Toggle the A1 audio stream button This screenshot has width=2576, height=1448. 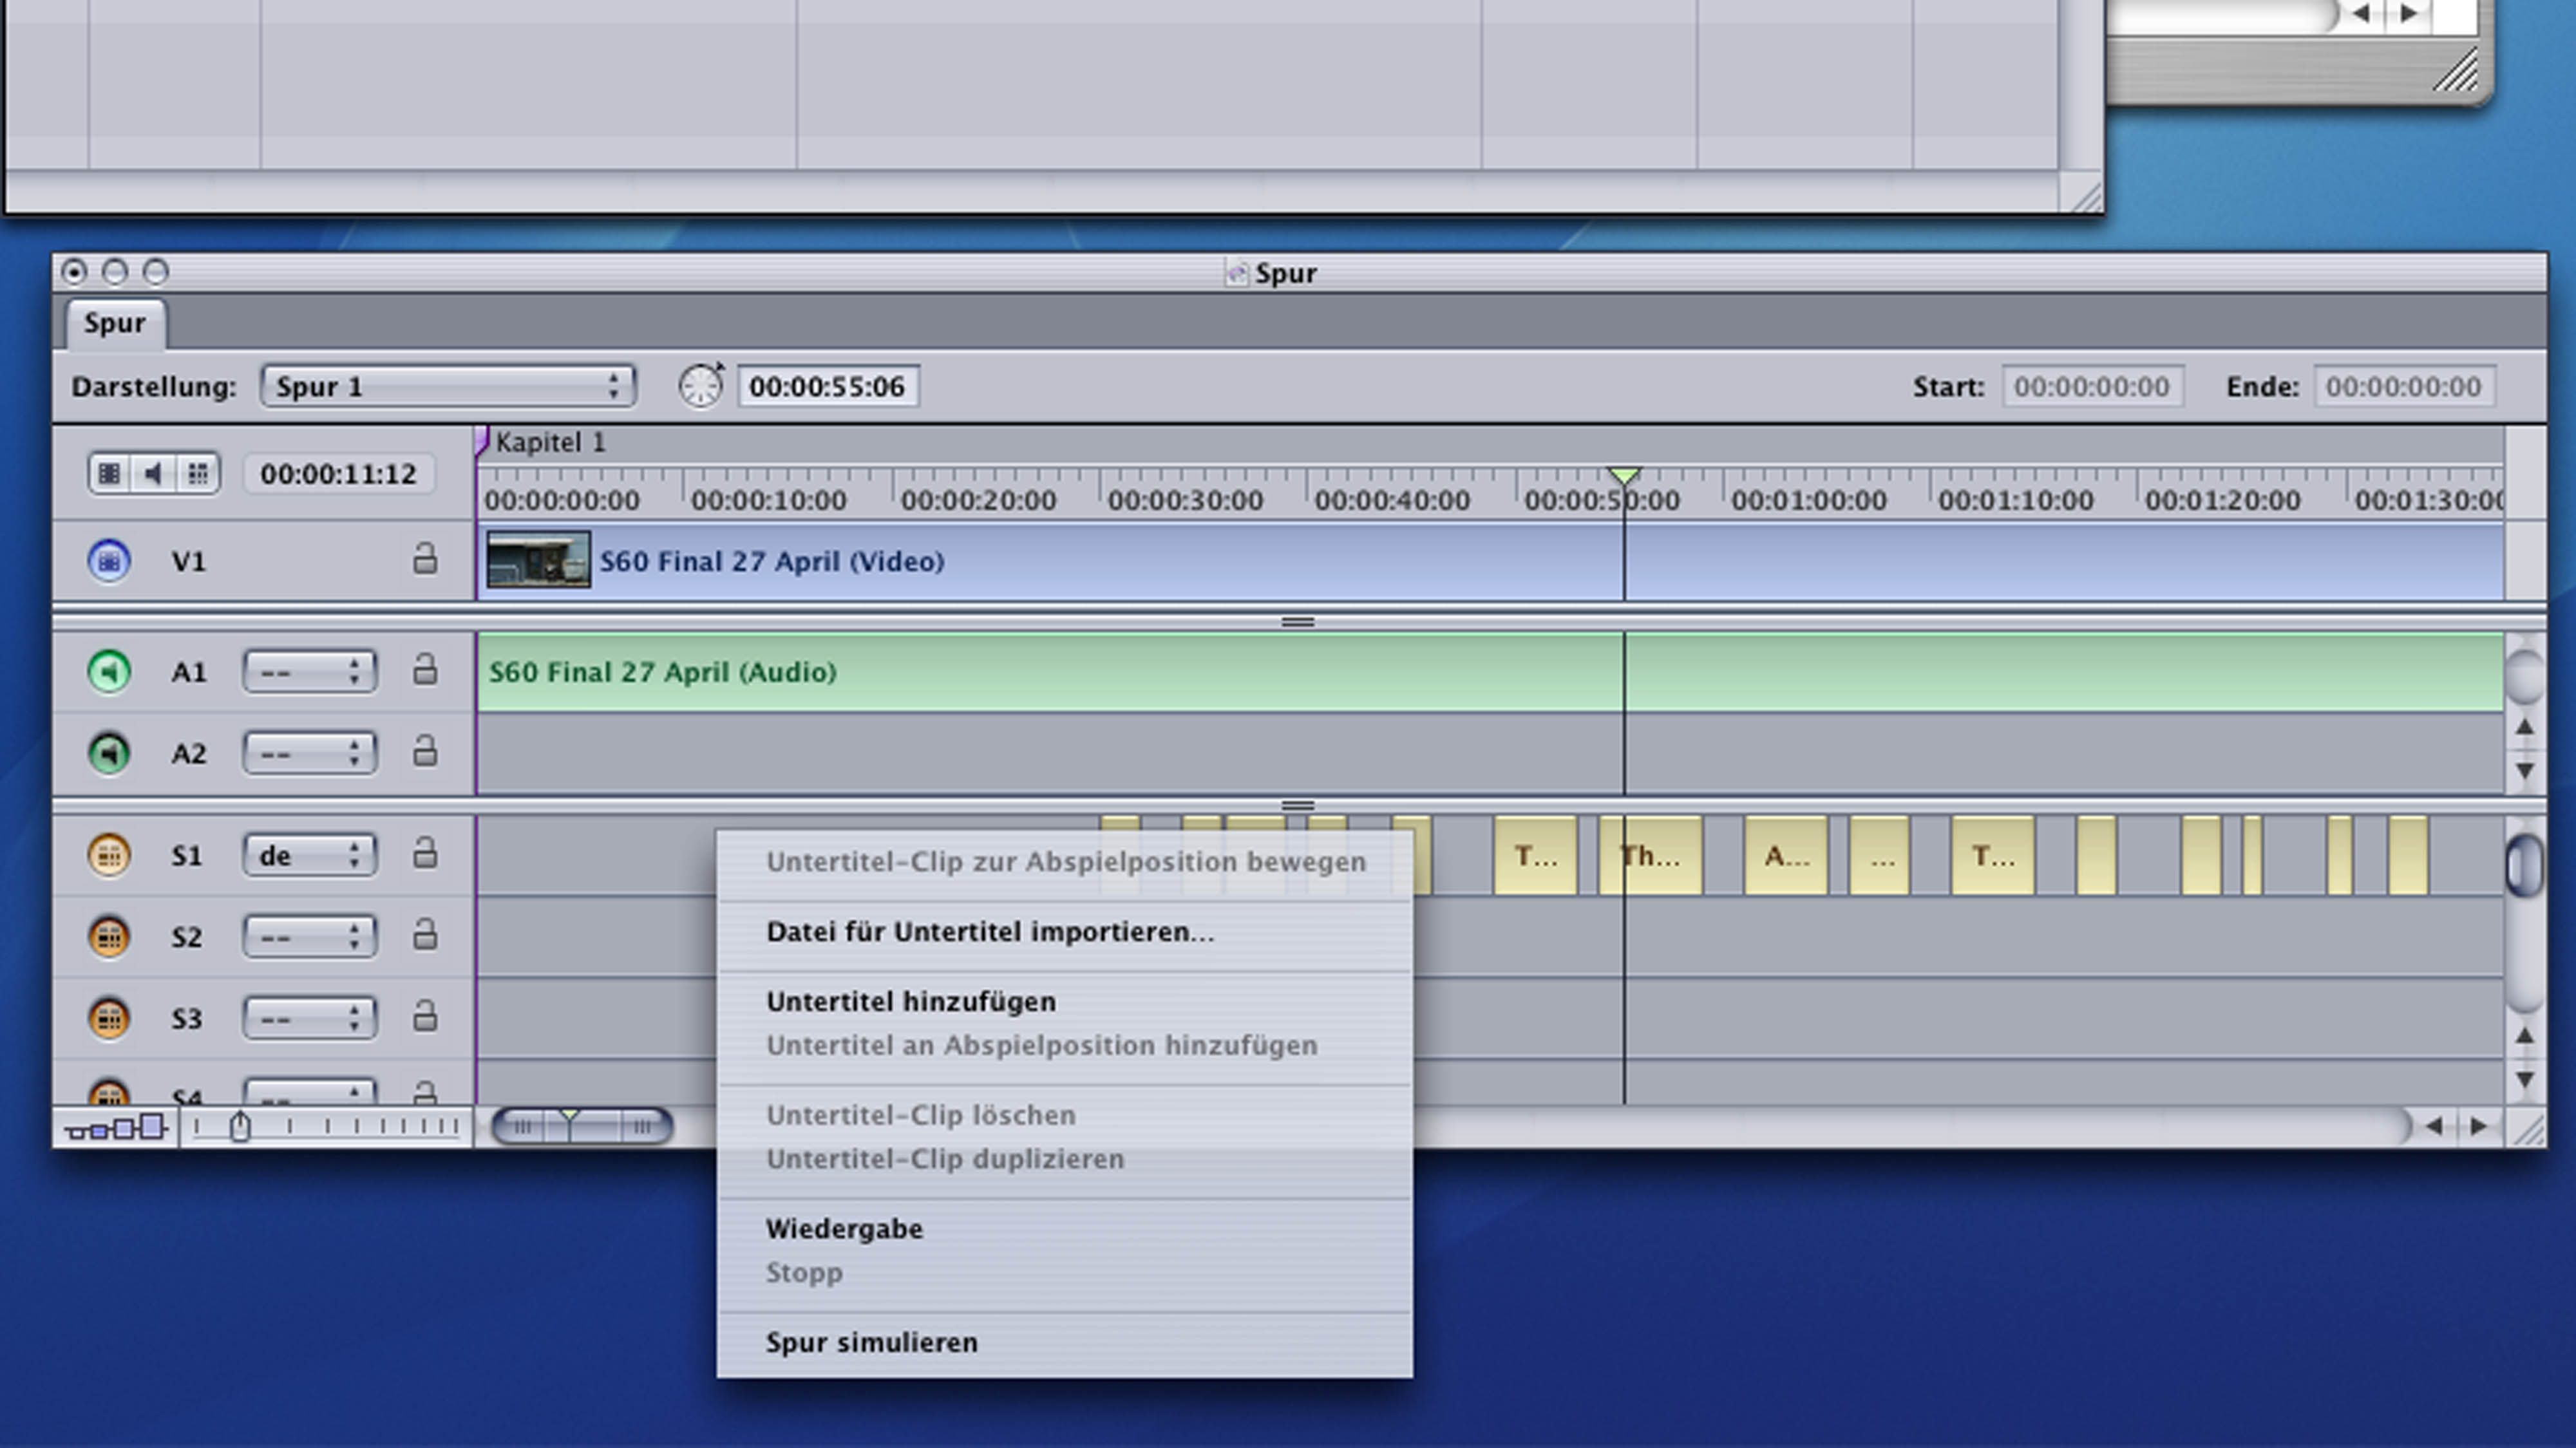[x=109, y=671]
